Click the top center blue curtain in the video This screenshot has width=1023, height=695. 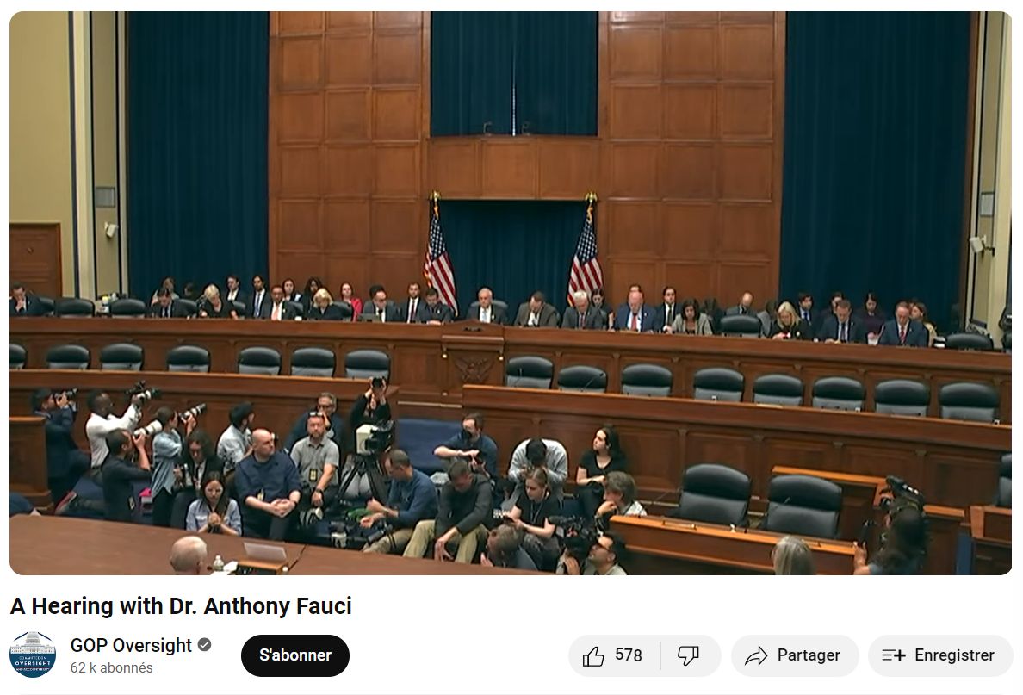tap(514, 73)
